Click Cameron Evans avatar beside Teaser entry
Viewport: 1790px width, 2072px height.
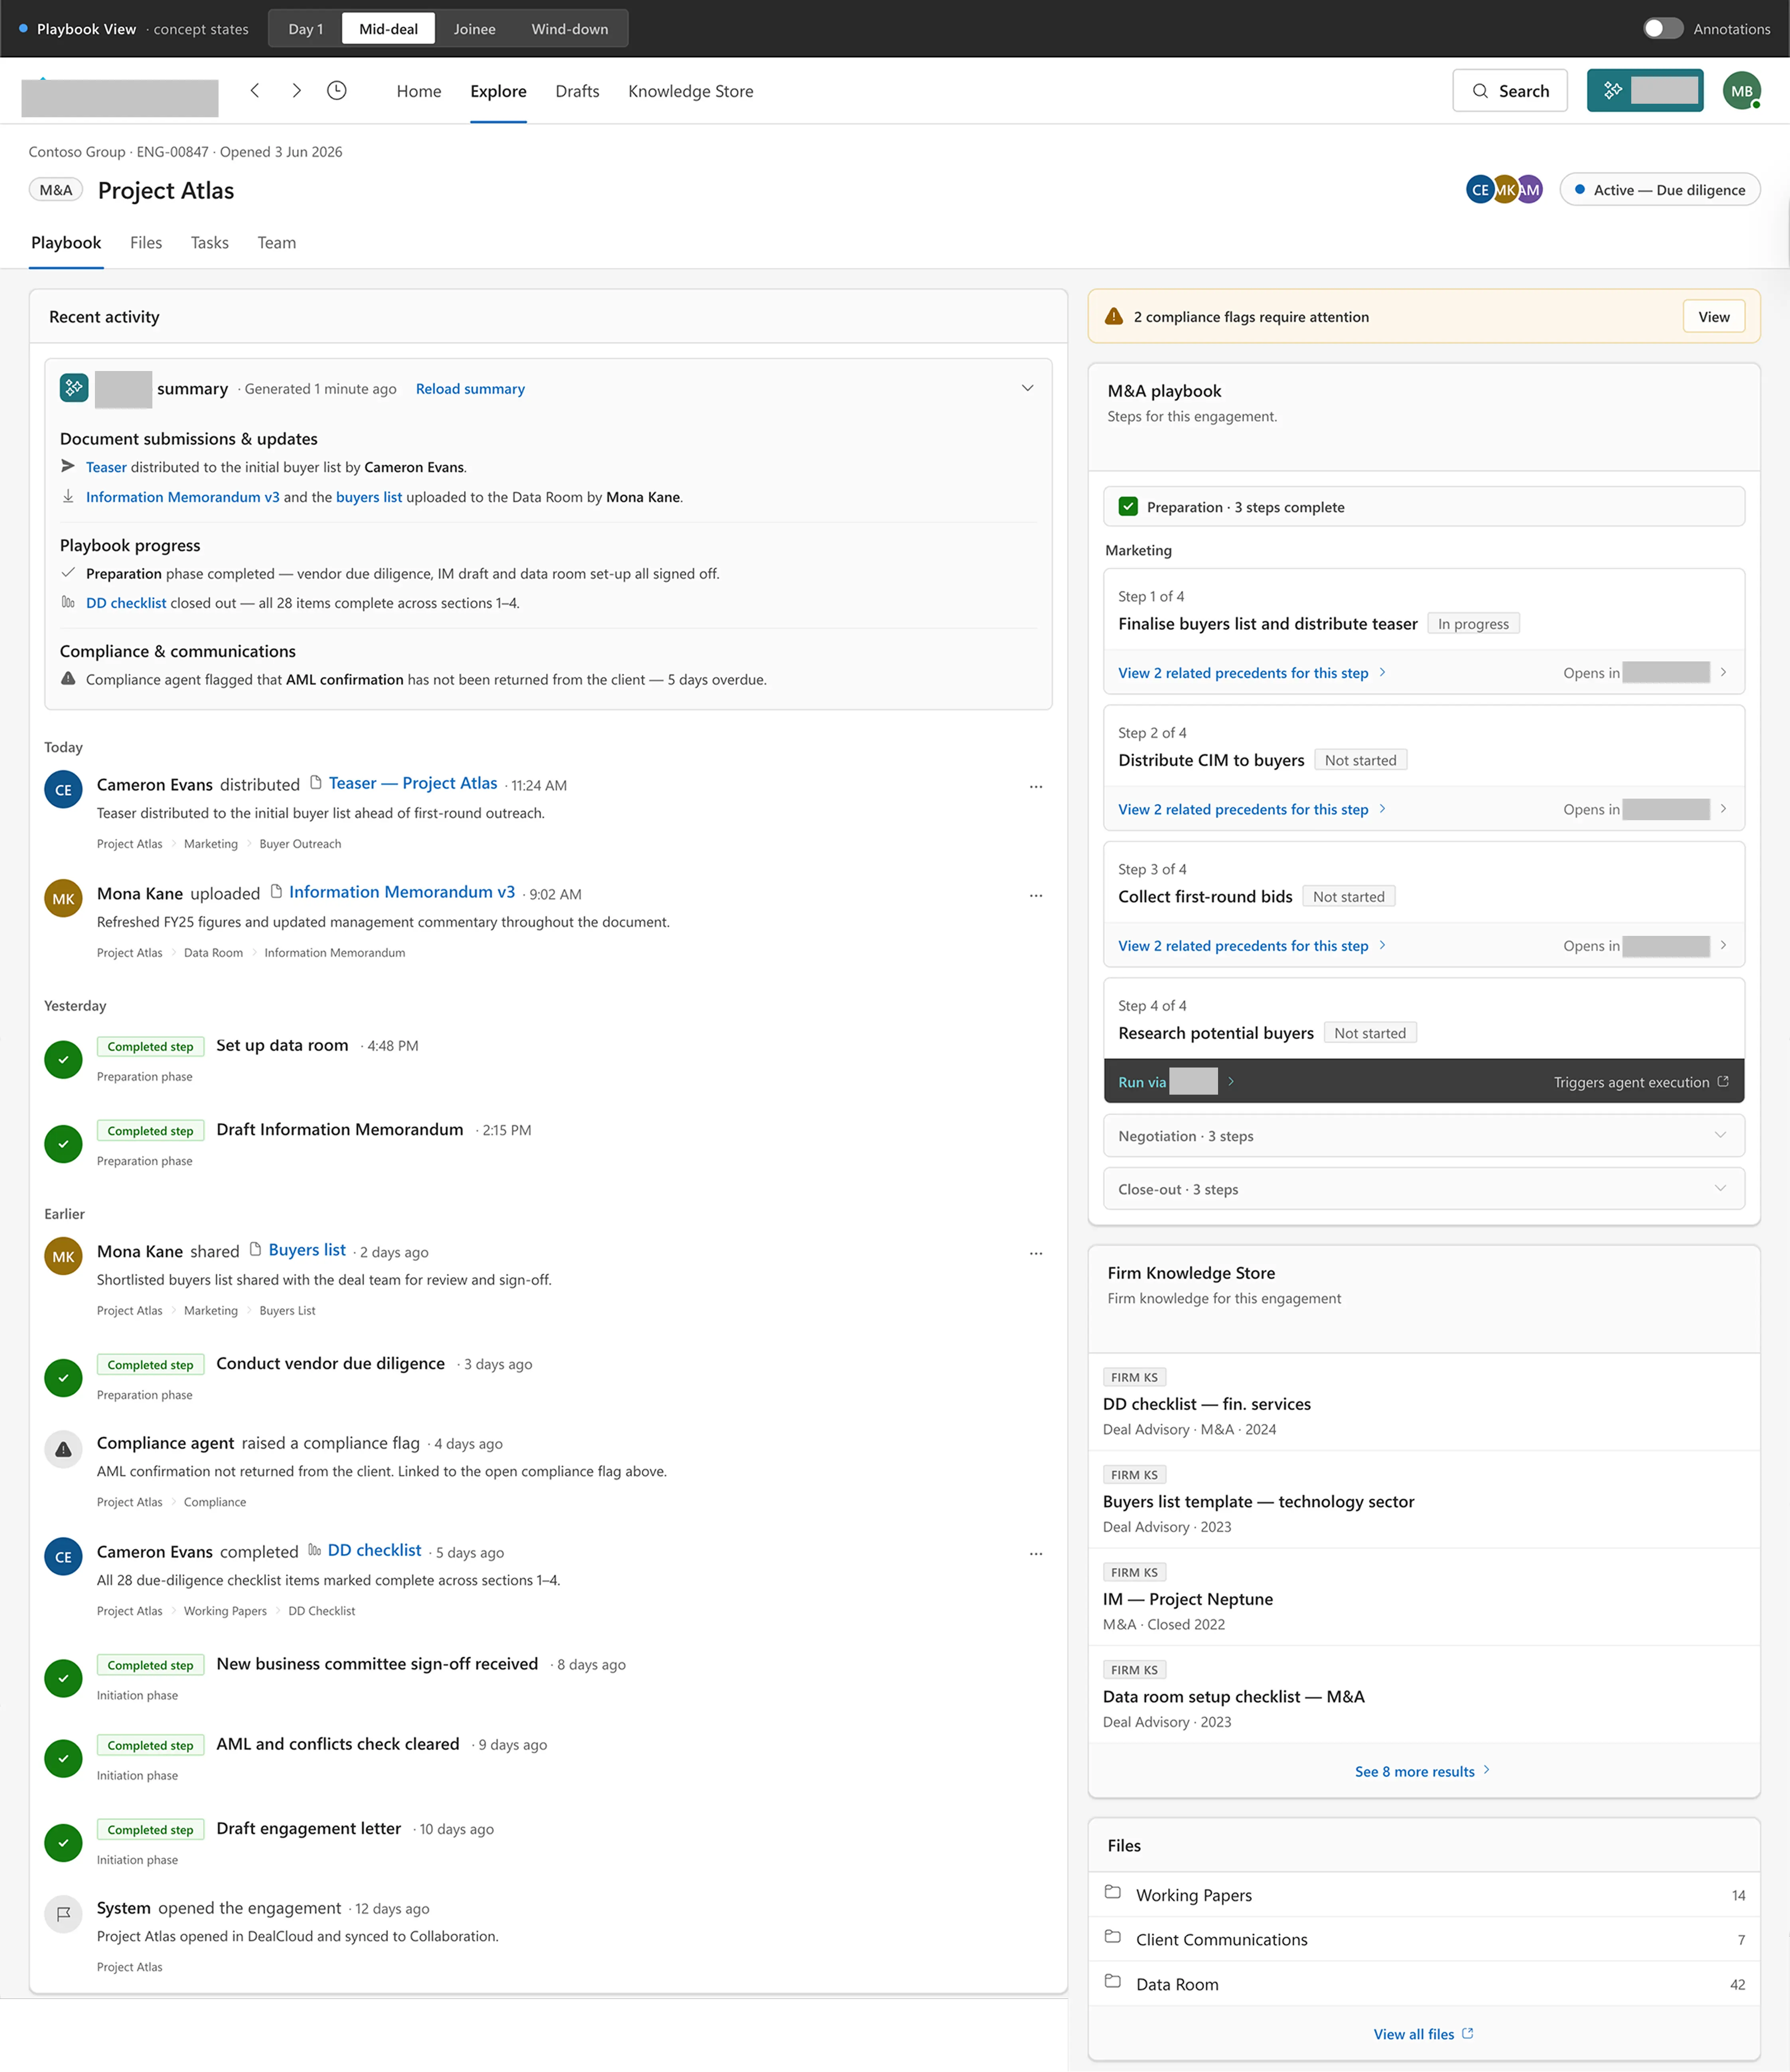pyautogui.click(x=63, y=790)
